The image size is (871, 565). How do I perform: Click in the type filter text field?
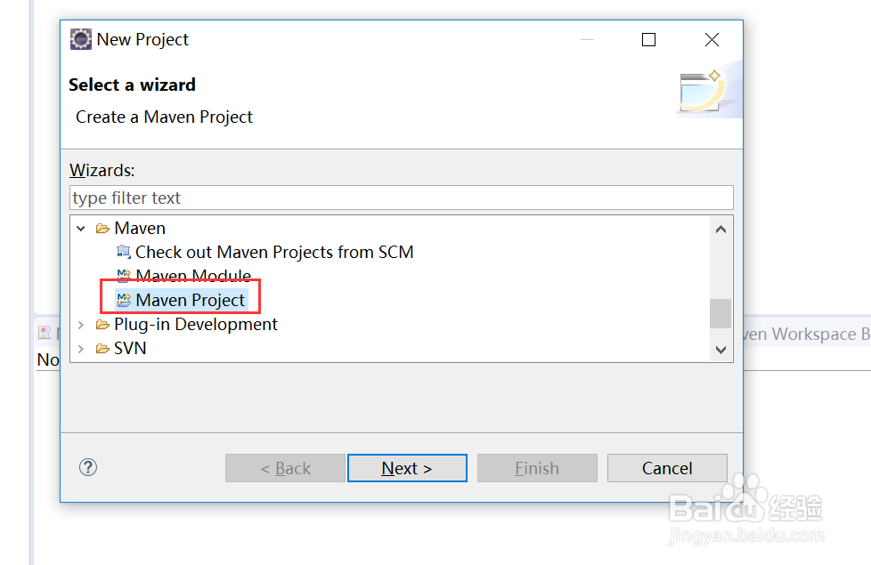401,198
